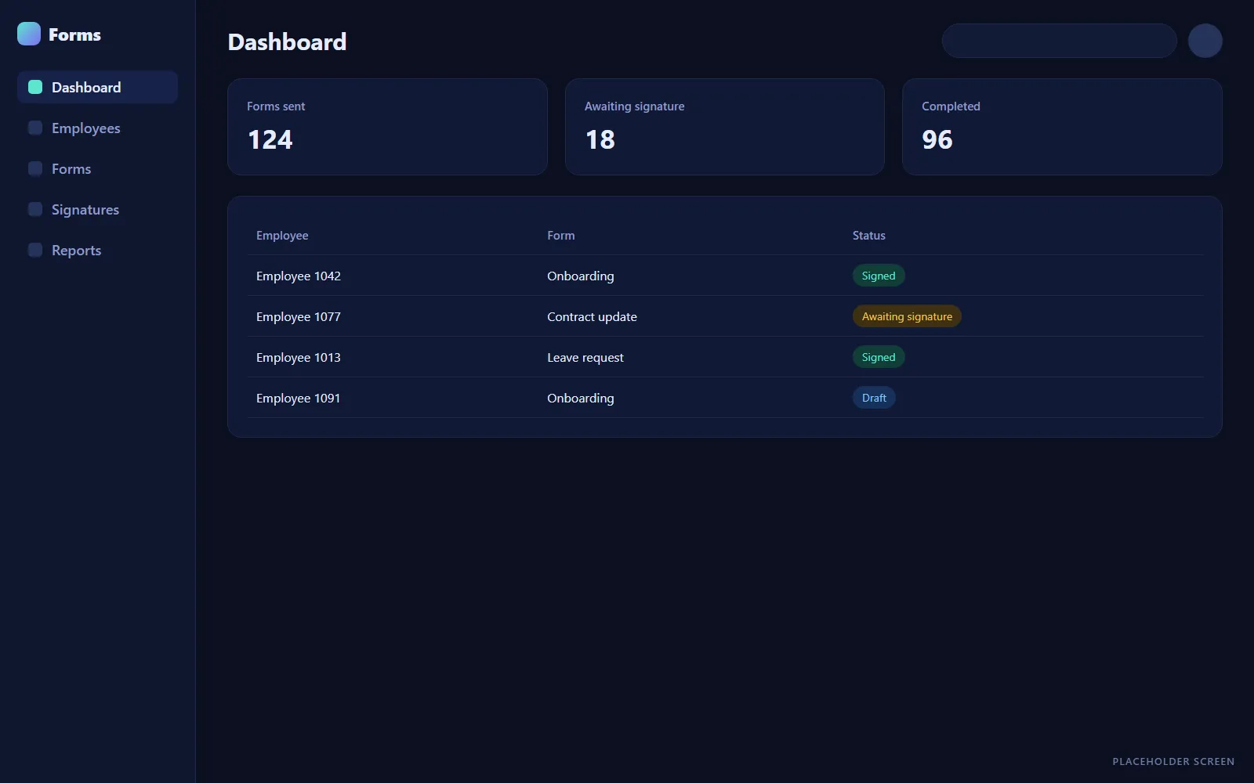Screen dimensions: 1254x783
Task: Select the Employee 1013 cell
Action: (299, 357)
